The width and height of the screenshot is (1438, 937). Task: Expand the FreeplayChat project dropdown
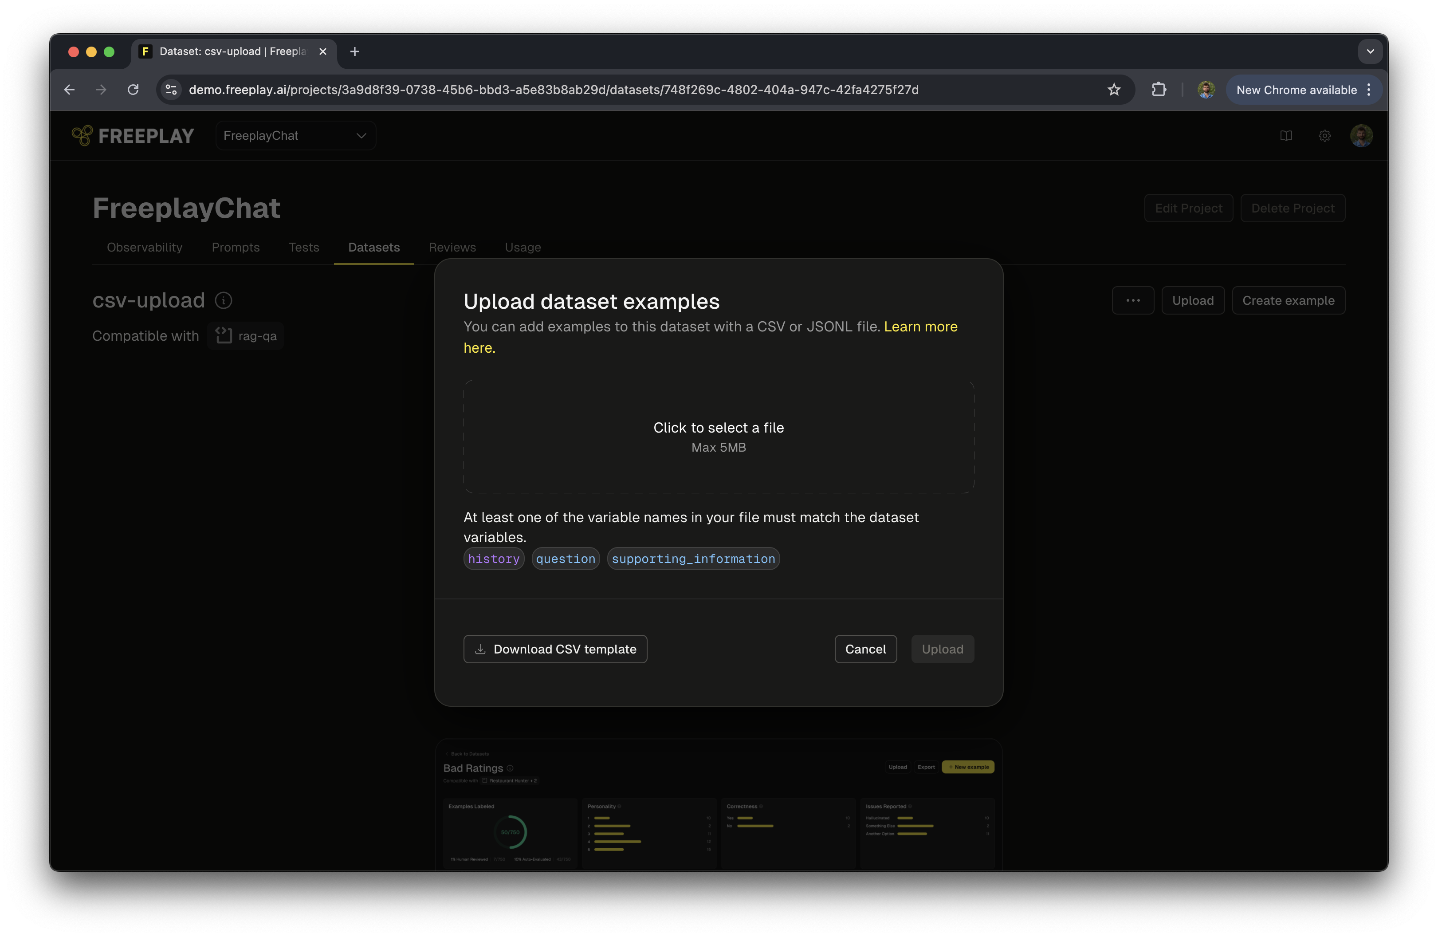pyautogui.click(x=295, y=135)
